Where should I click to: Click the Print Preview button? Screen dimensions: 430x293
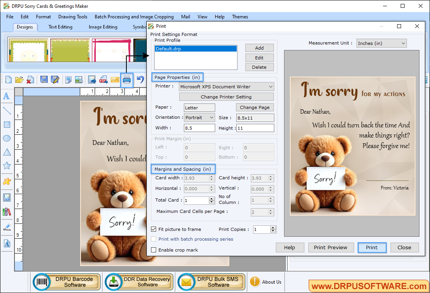click(x=331, y=247)
